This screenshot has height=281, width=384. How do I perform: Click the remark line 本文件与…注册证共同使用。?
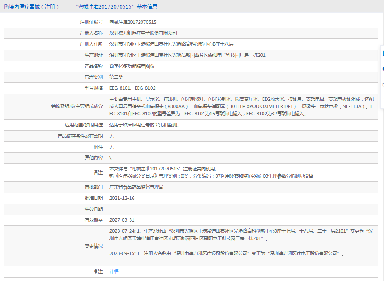pos(164,169)
